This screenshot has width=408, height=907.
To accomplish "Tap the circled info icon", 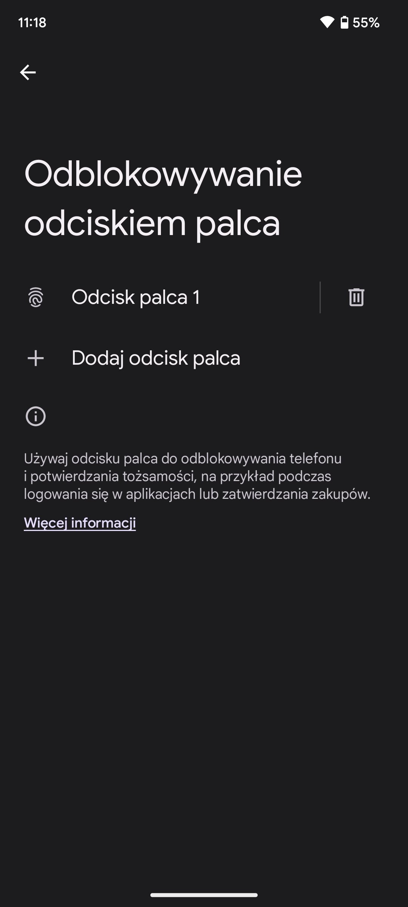I will (36, 416).
